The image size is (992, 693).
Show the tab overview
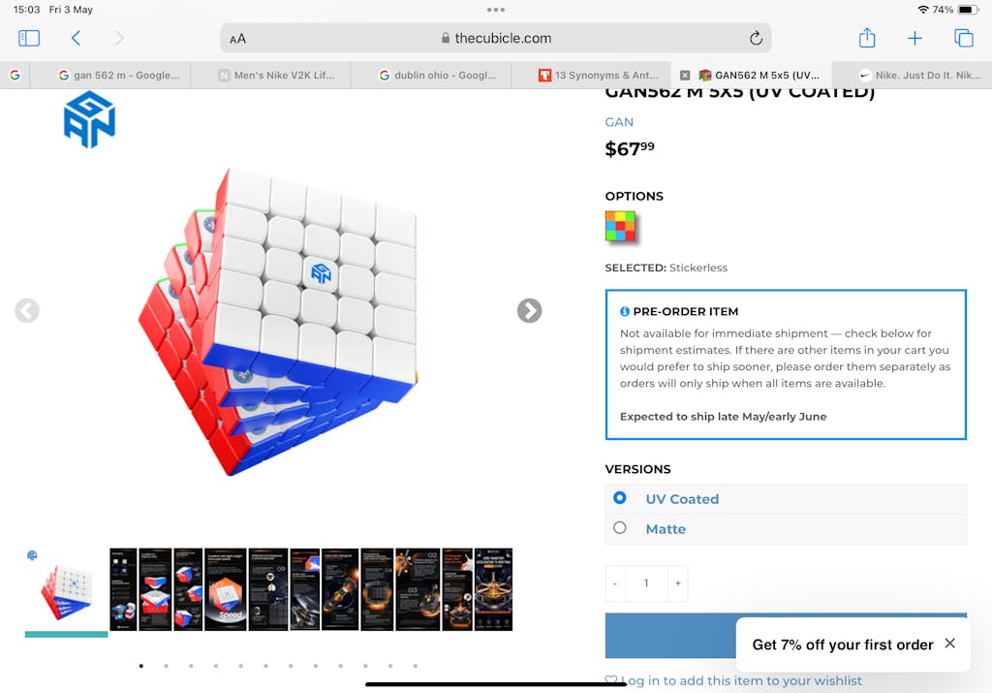coord(964,39)
